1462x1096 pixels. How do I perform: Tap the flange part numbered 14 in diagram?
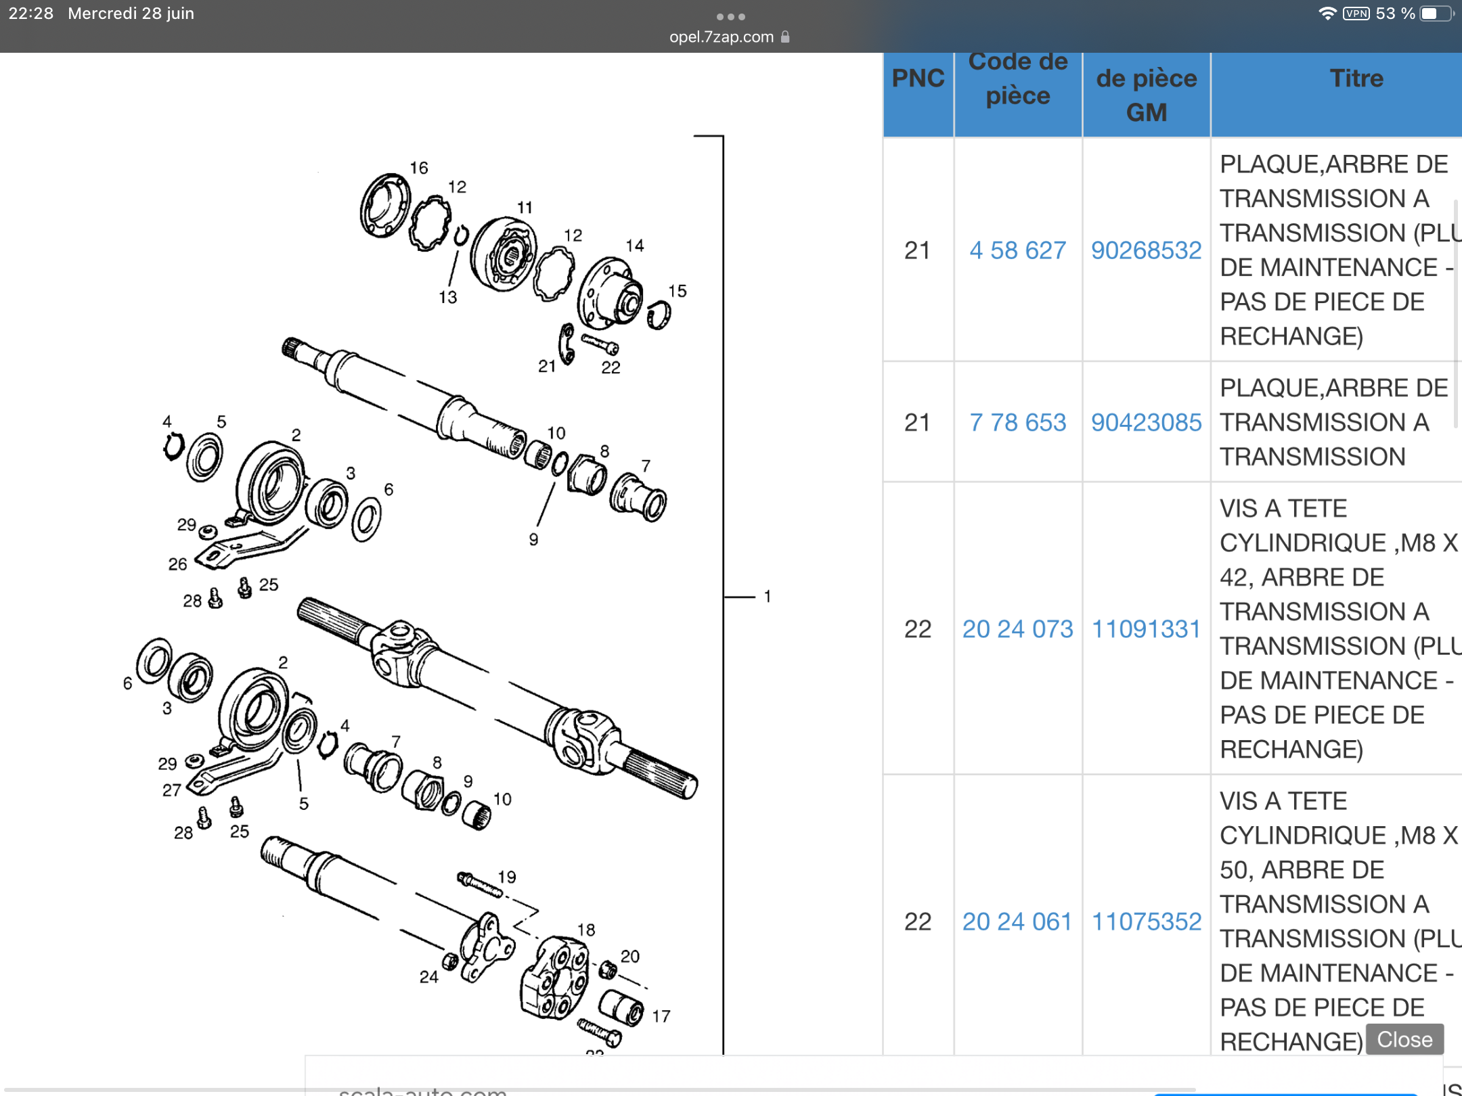609,292
